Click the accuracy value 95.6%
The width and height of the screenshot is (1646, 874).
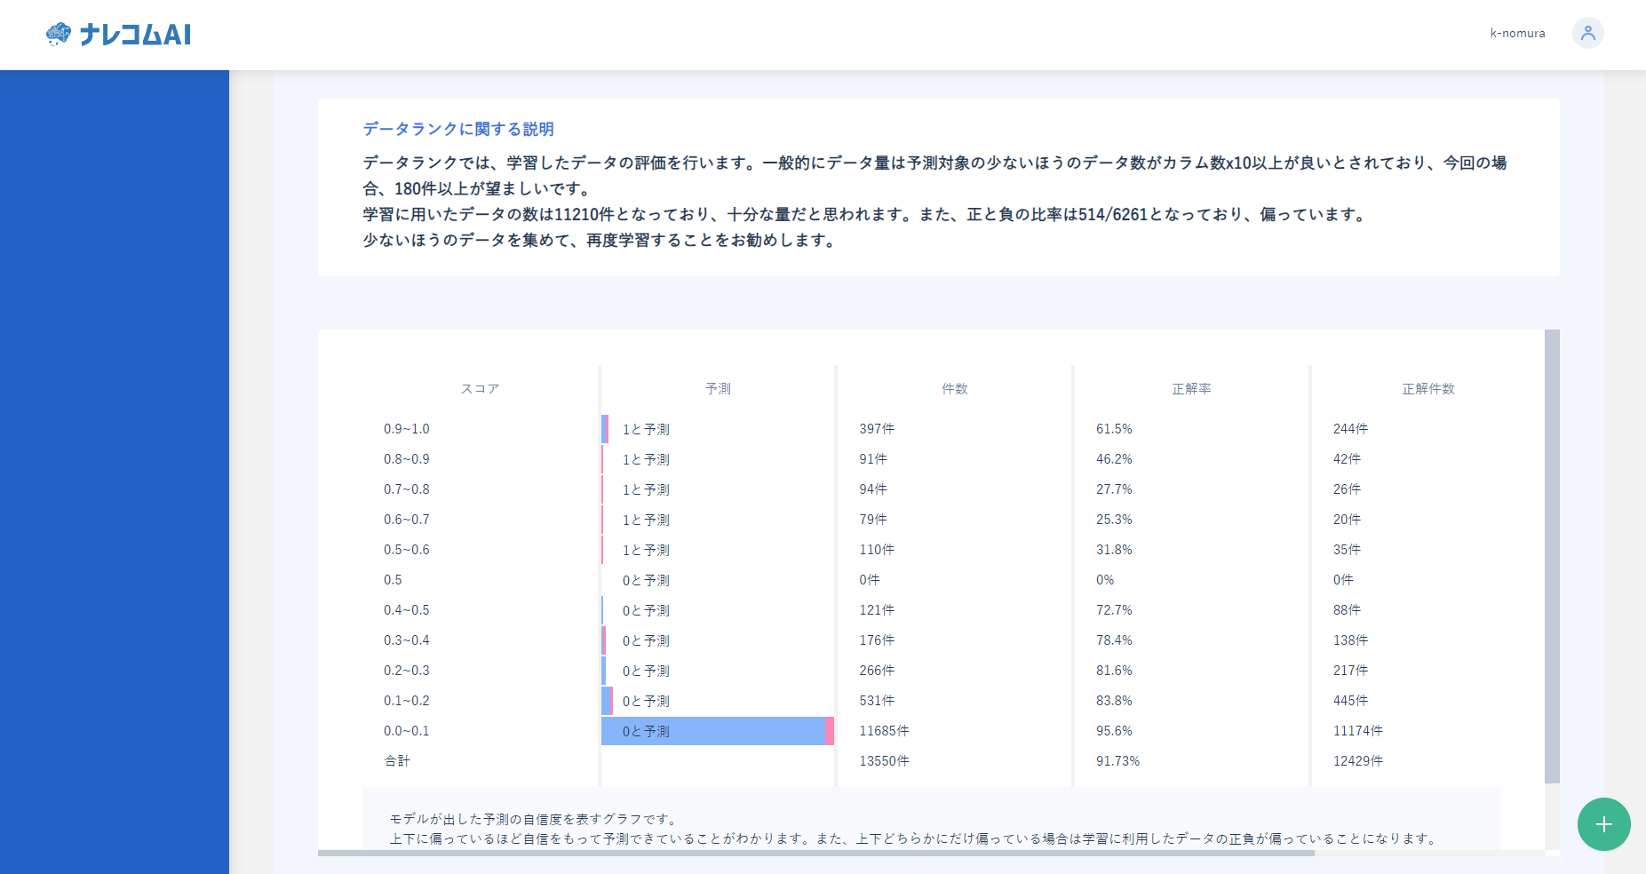click(1114, 731)
